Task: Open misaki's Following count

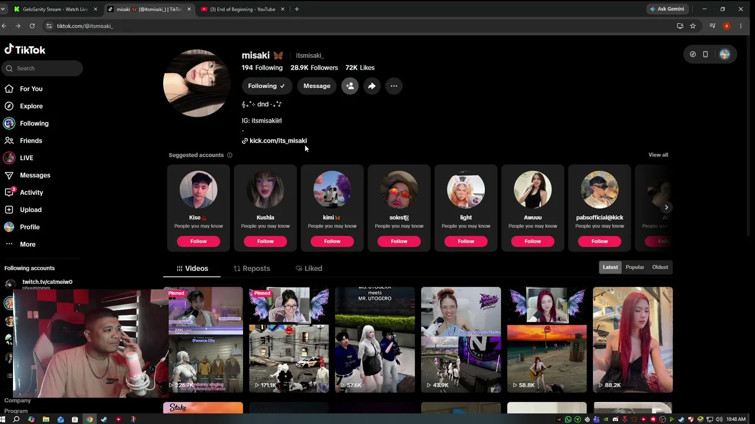Action: (262, 68)
